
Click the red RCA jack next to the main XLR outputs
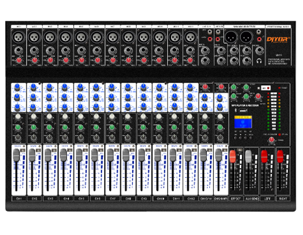pyautogui.click(x=259, y=39)
